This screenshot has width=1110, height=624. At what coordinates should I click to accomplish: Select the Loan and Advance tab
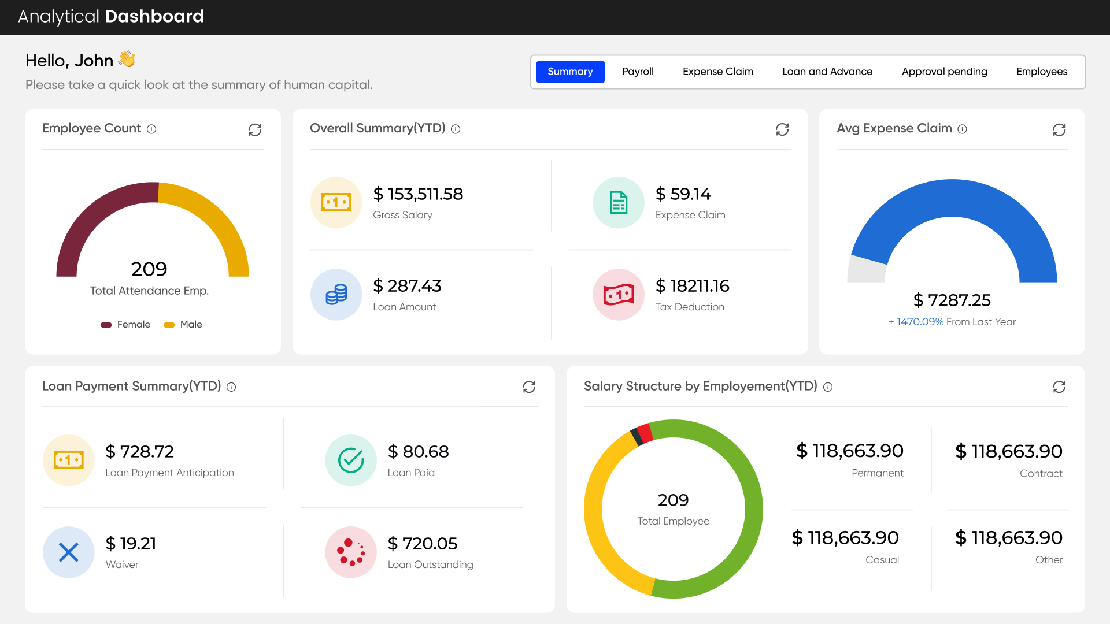click(x=827, y=72)
